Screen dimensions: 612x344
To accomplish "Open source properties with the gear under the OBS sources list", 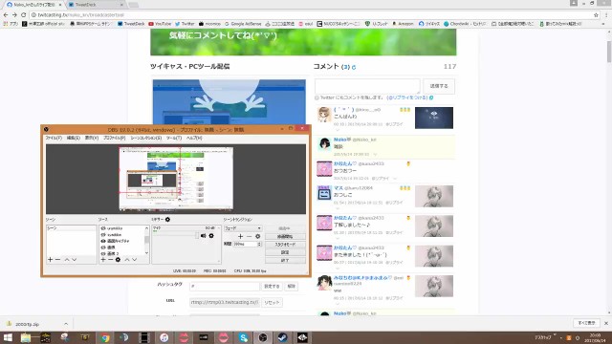I will coord(118,259).
